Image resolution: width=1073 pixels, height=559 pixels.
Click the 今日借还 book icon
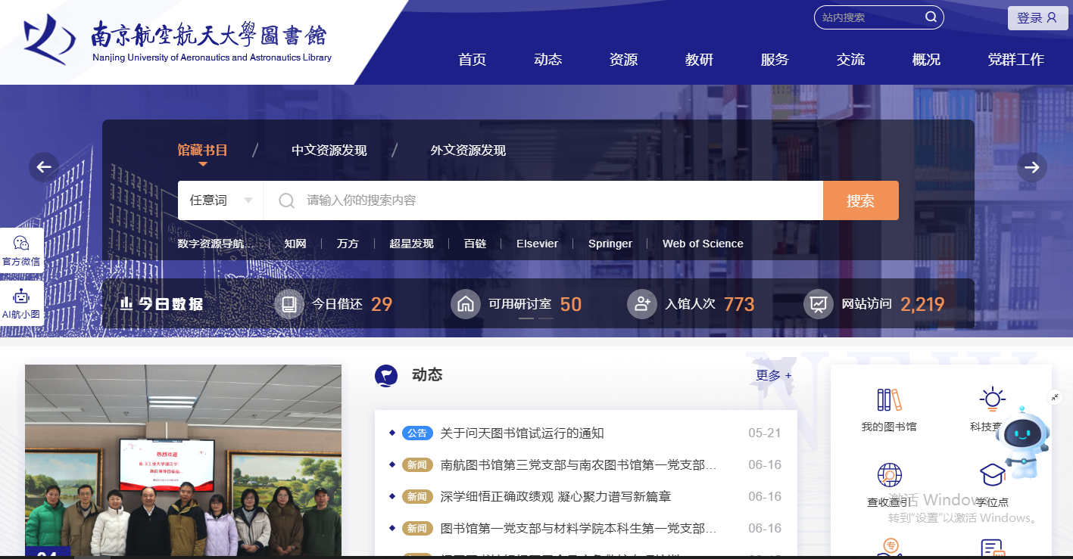pyautogui.click(x=289, y=304)
